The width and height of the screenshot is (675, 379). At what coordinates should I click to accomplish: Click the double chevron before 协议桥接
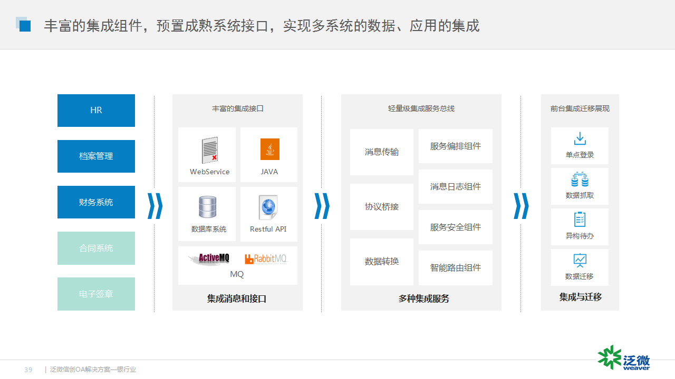322,206
